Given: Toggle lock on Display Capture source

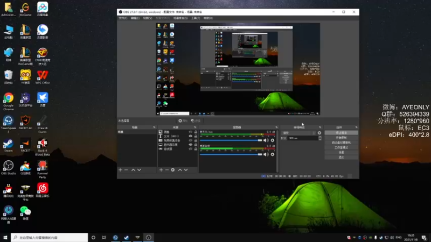Looking at the screenshot, I should pos(196,145).
